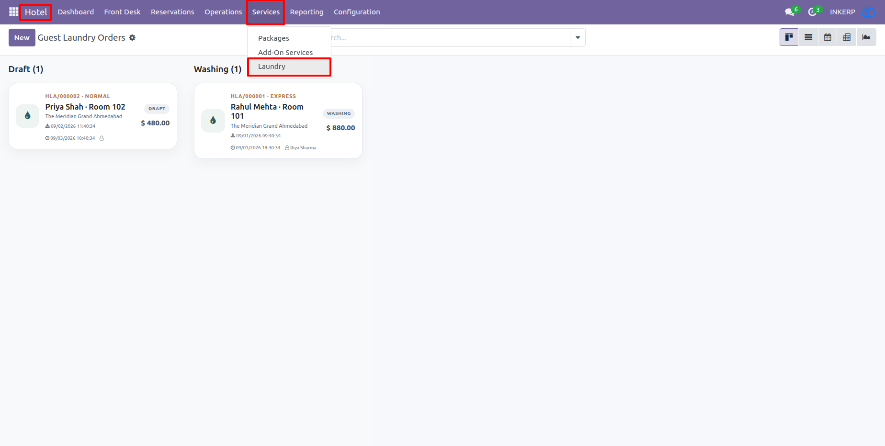Select Add-On Services from the menu
885x446 pixels.
285,53
